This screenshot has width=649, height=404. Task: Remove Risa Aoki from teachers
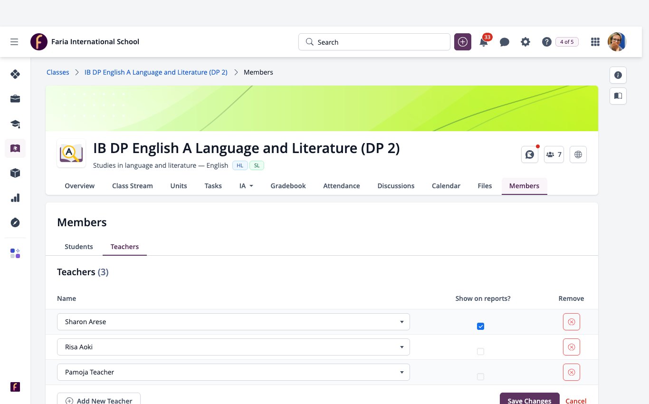pyautogui.click(x=572, y=347)
